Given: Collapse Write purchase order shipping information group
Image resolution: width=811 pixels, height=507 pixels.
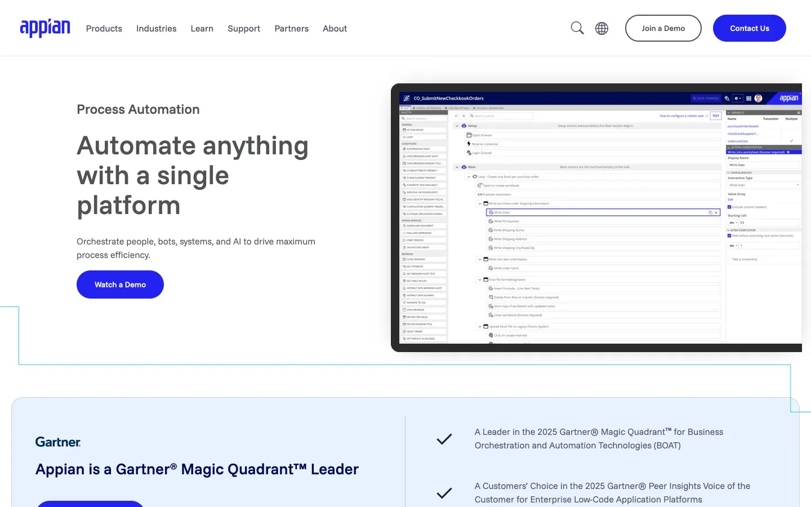Looking at the screenshot, I should coord(480,203).
